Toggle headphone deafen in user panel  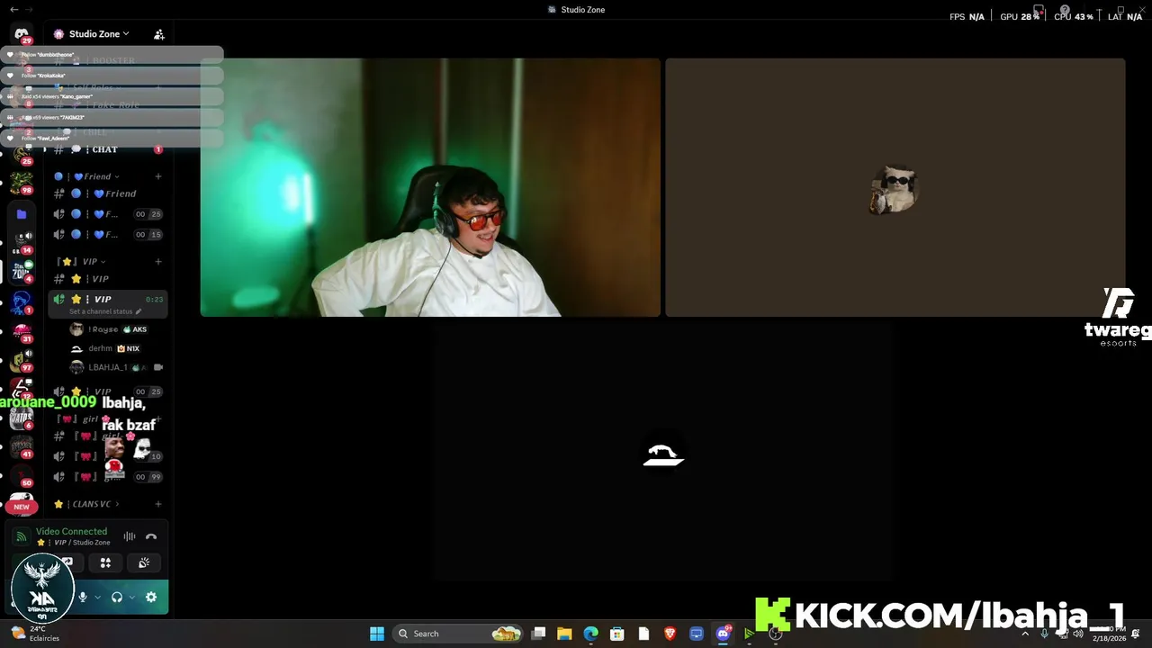[x=116, y=597]
